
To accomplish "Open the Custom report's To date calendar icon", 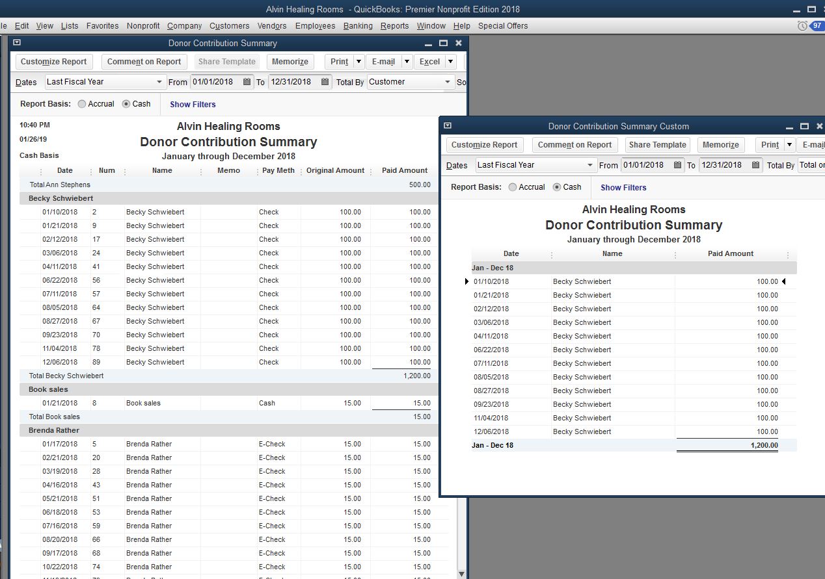I will (x=755, y=166).
